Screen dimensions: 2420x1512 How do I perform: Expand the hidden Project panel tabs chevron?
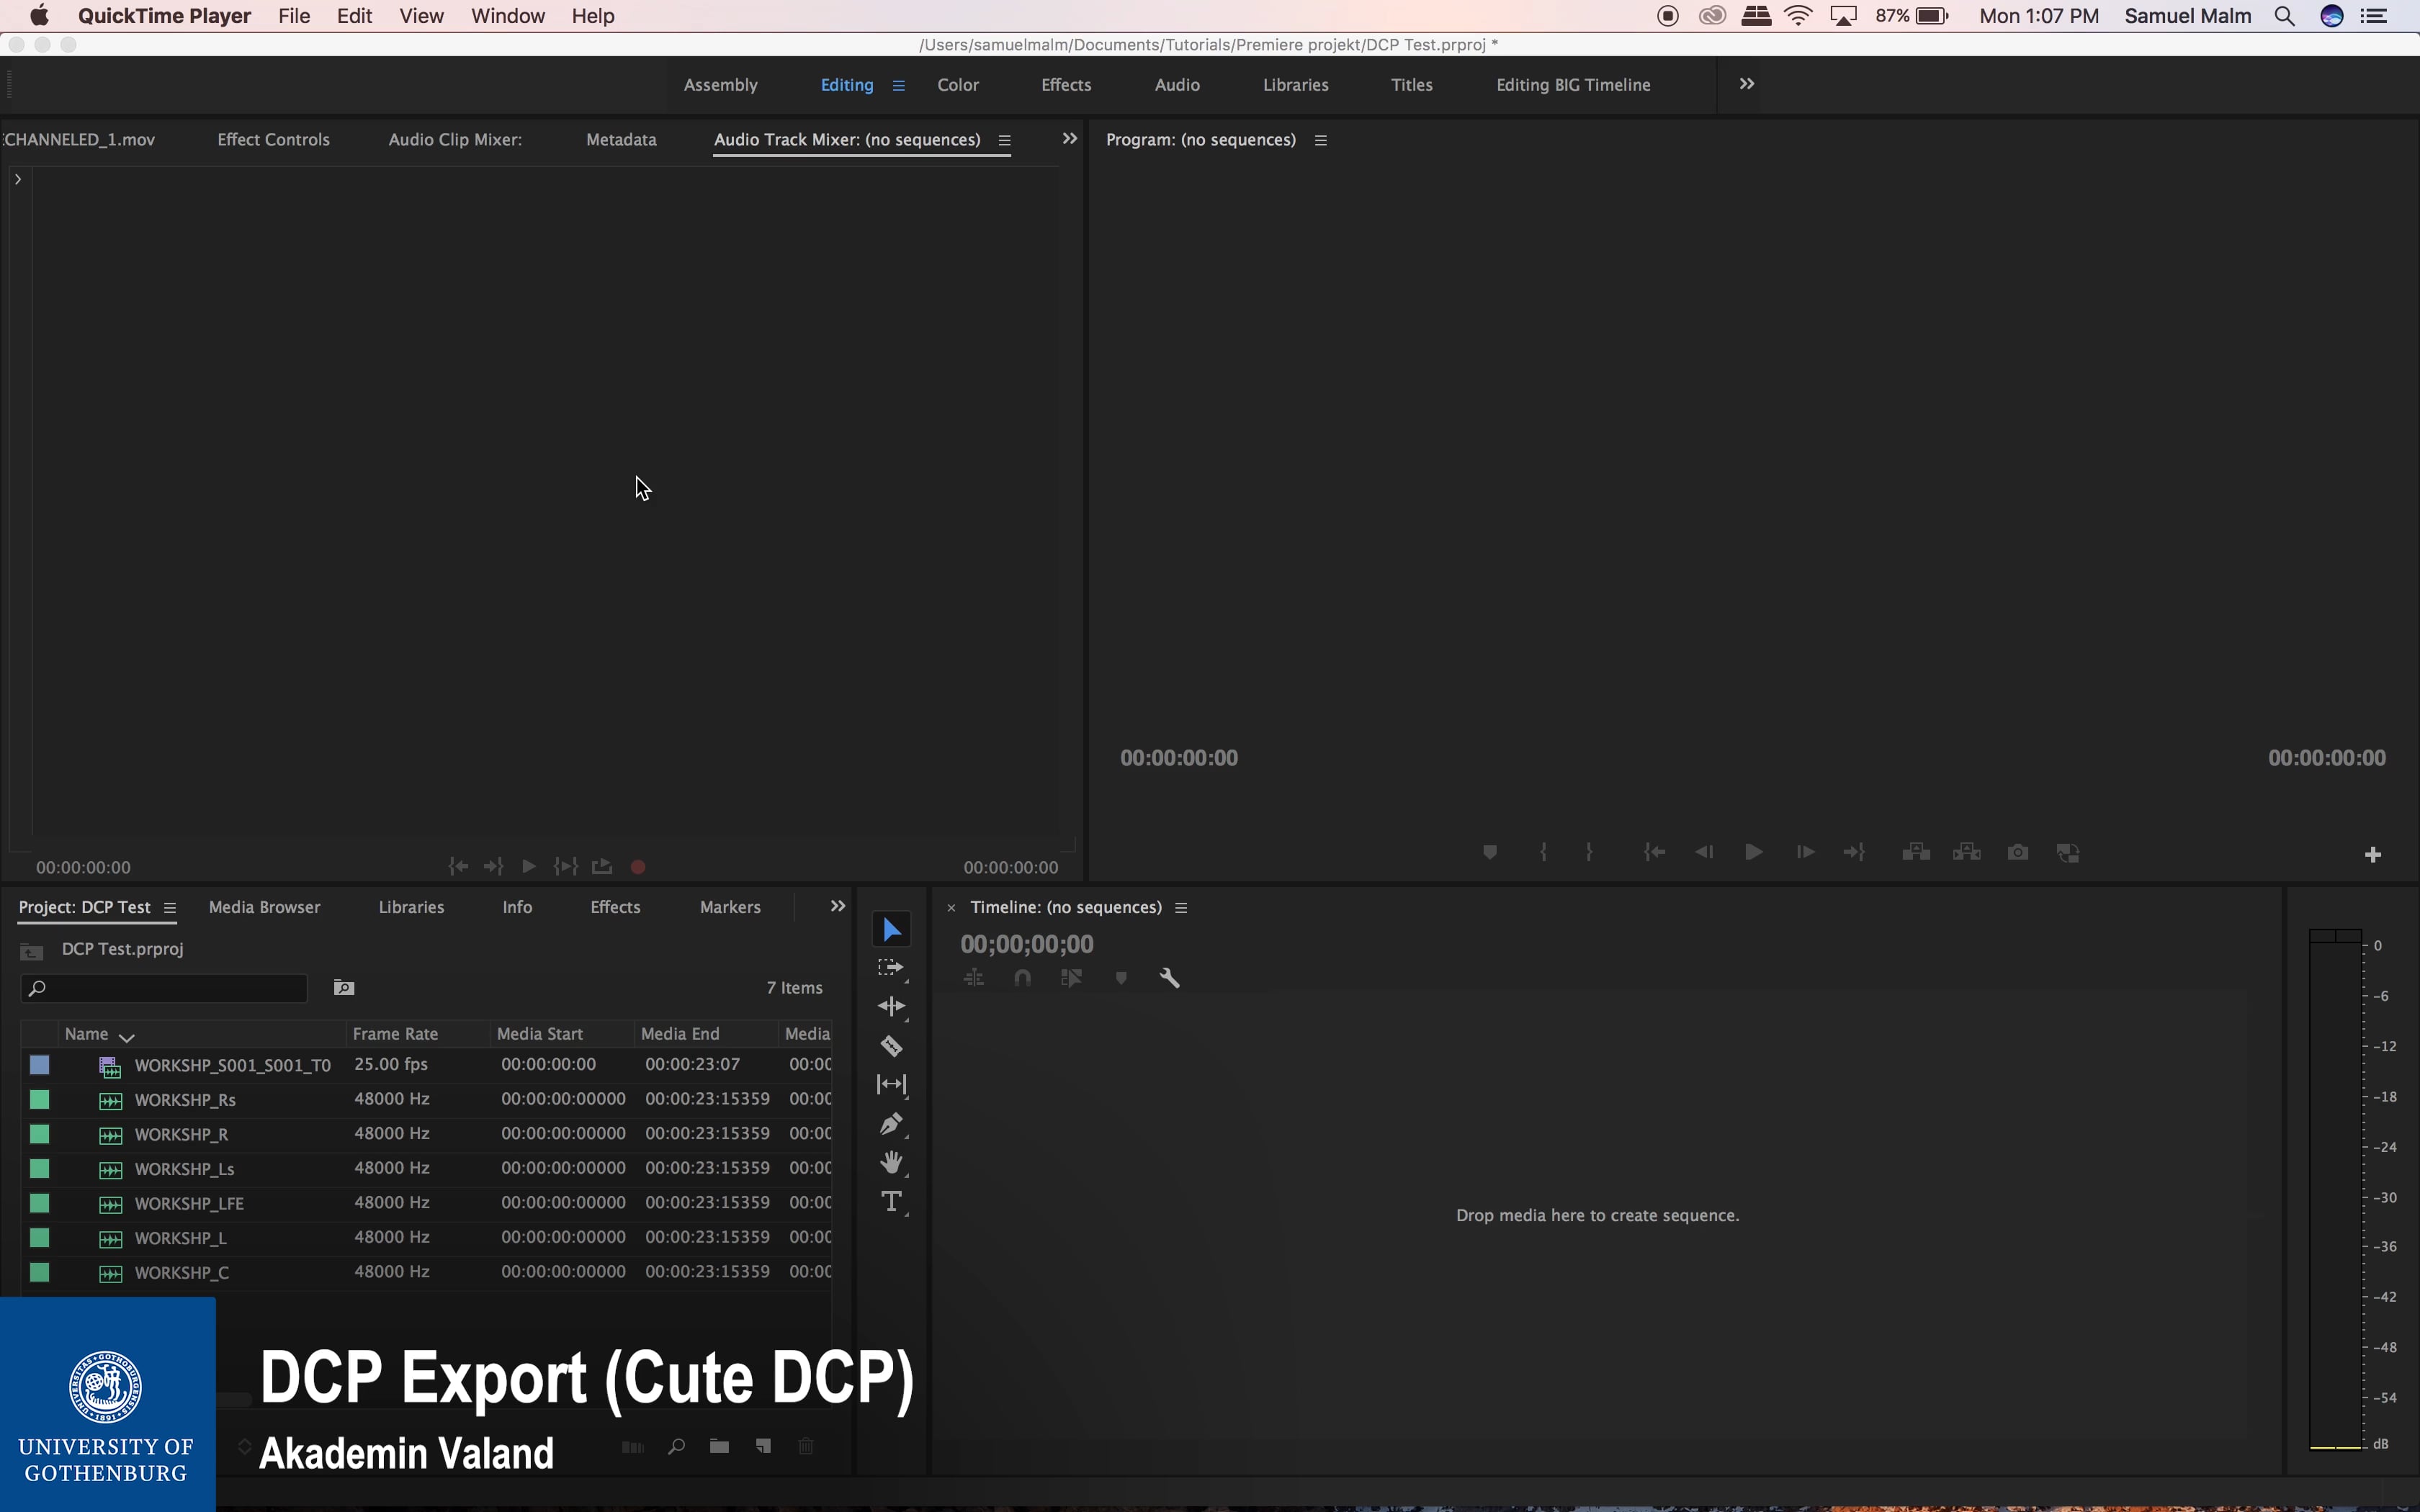tap(837, 906)
